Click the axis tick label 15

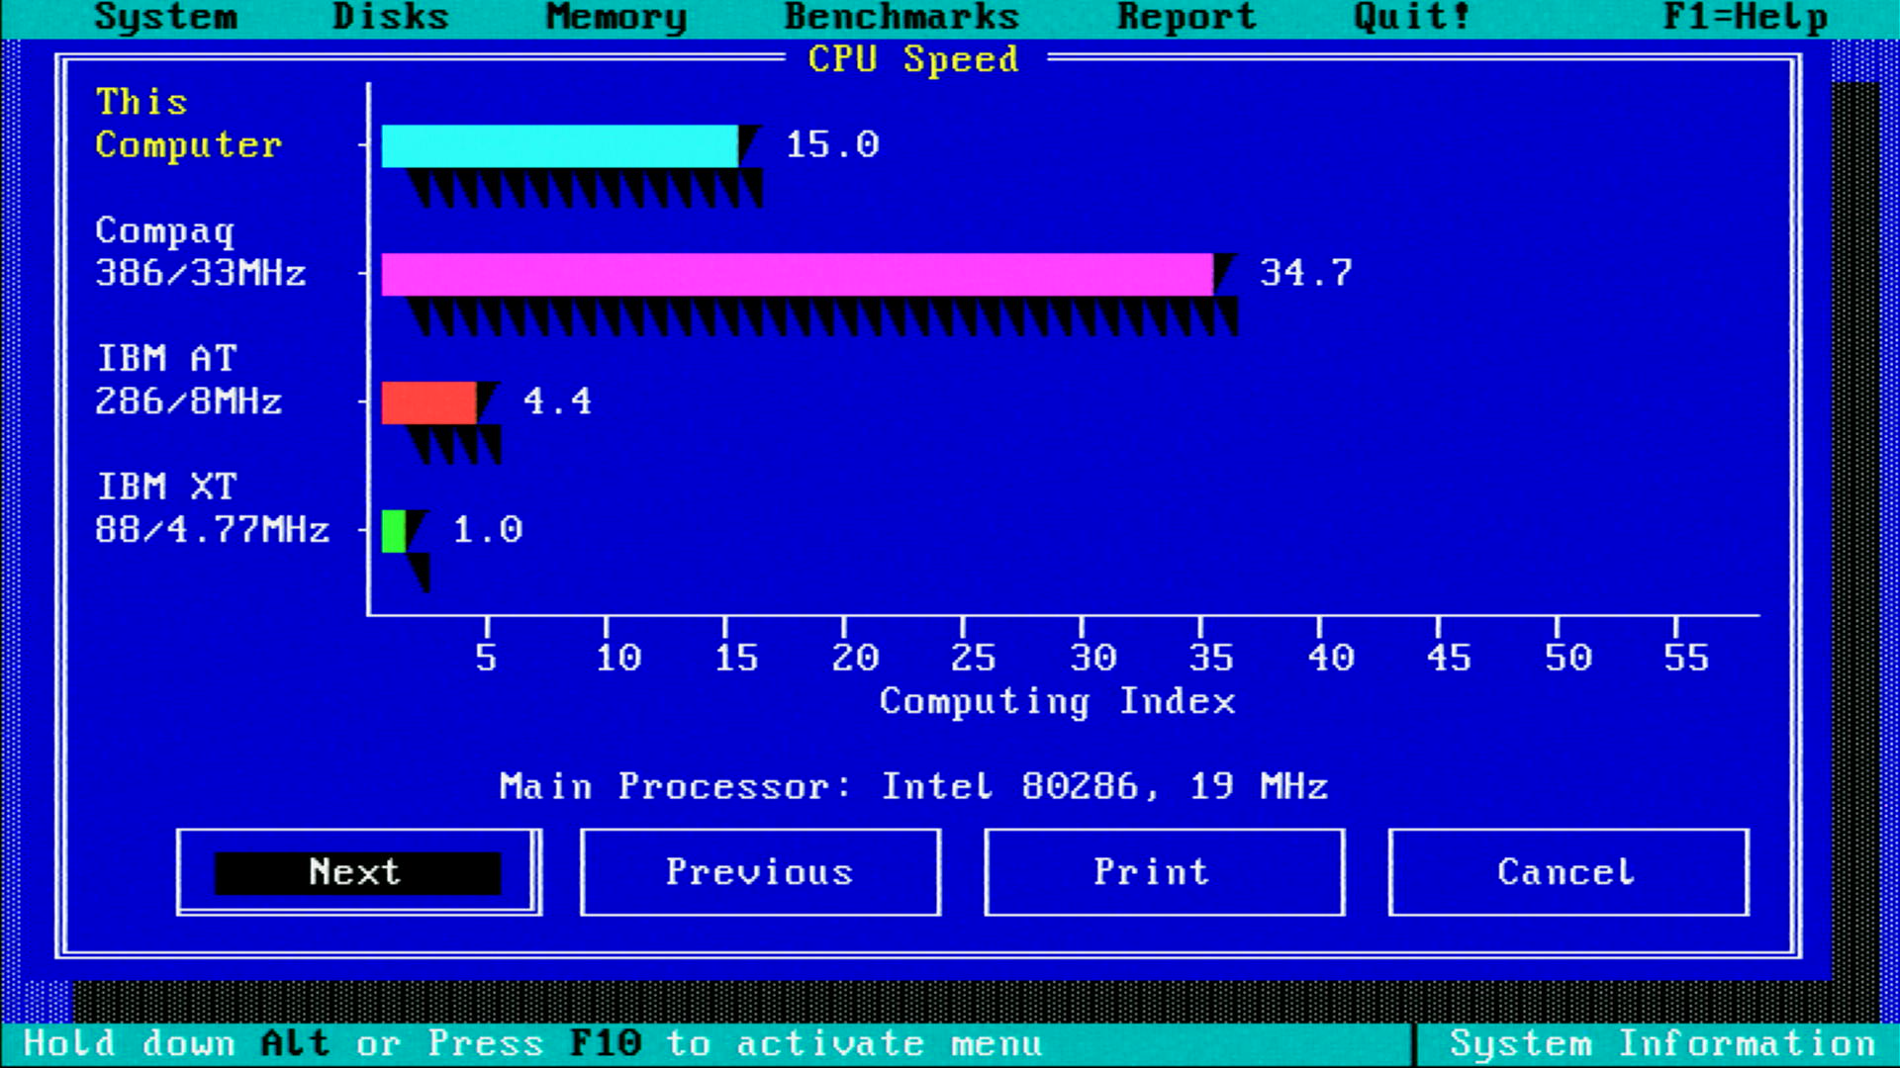point(737,658)
